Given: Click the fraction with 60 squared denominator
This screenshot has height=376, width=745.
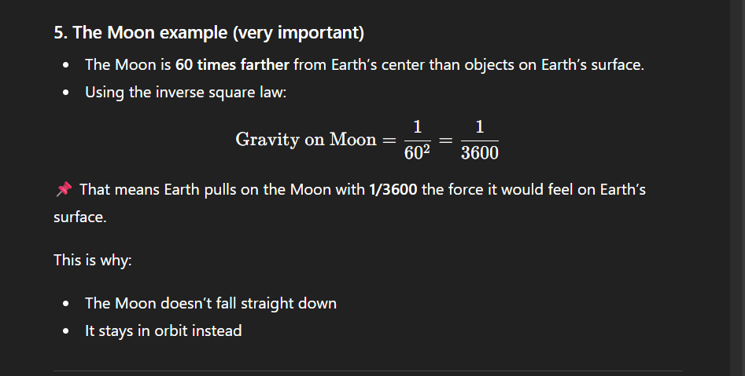Looking at the screenshot, I should 418,140.
